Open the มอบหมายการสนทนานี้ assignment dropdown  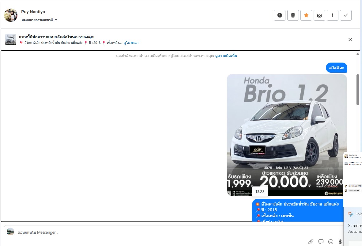pyautogui.click(x=40, y=20)
